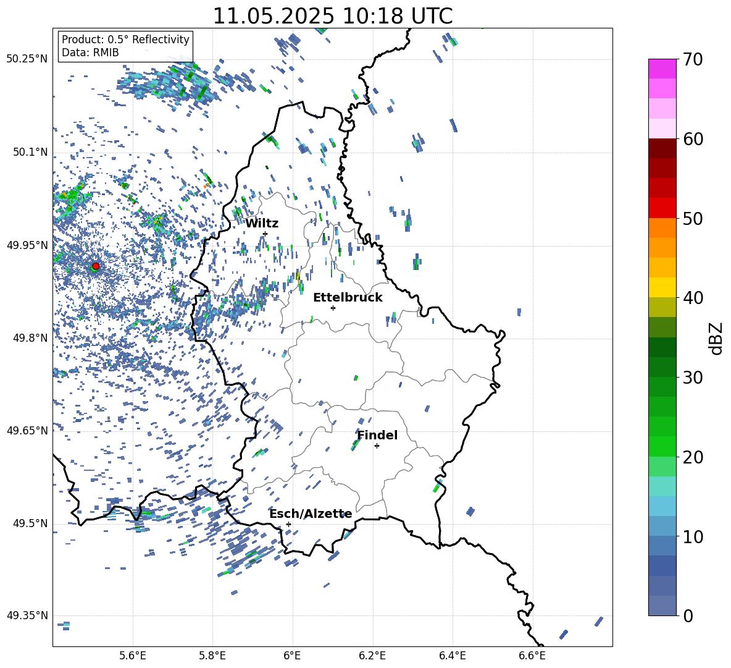Click the Product: 0.5° Reflectivity text
The image size is (731, 668).
[x=125, y=40]
